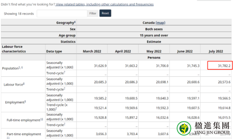Select Employment trend-cycle value 19,614.8
Image resolution: width=233 pixels, height=139 pixels.
tap(224, 108)
